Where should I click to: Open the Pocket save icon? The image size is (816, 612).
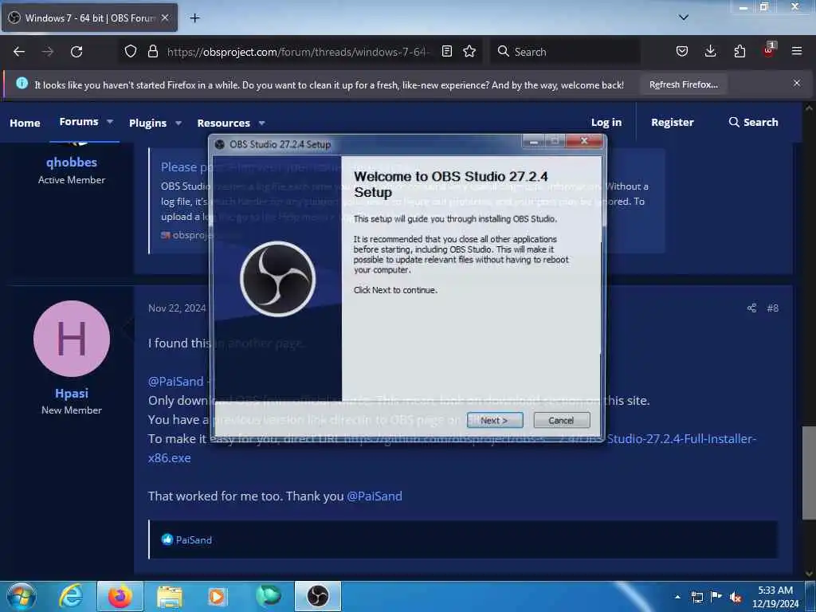pyautogui.click(x=682, y=51)
